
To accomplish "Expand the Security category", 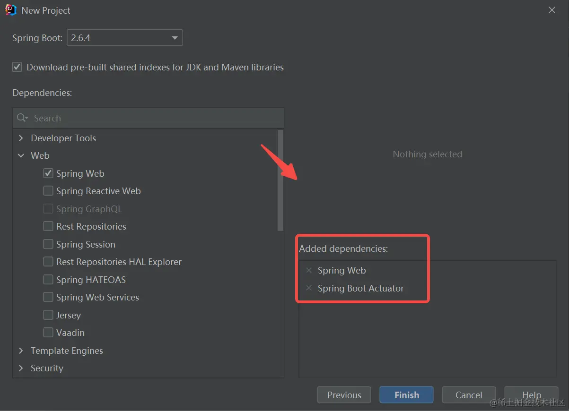I will (x=21, y=368).
